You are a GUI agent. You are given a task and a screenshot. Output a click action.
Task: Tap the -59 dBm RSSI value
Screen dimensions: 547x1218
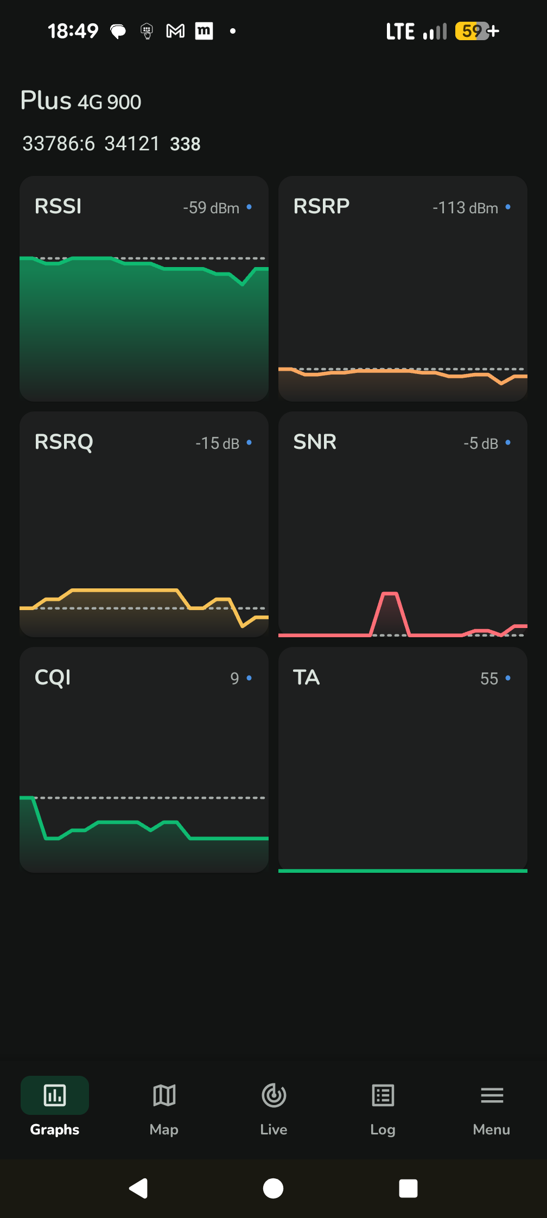[x=211, y=207]
